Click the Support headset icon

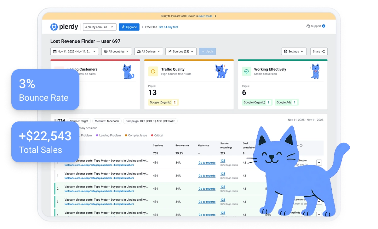(x=308, y=26)
